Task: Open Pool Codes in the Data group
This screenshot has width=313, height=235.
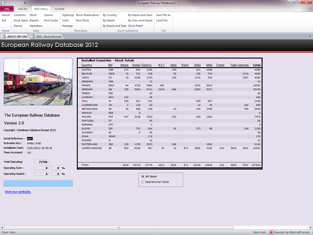Action: click(x=51, y=20)
